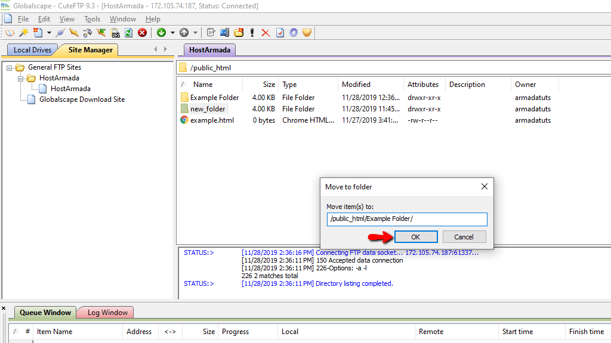Viewport: 611px width, 343px height.
Task: Click the Edit file notepad icon
Action: click(x=211, y=33)
